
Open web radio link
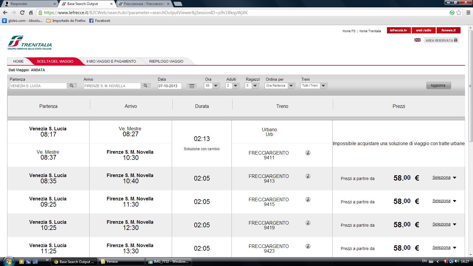pos(423,30)
